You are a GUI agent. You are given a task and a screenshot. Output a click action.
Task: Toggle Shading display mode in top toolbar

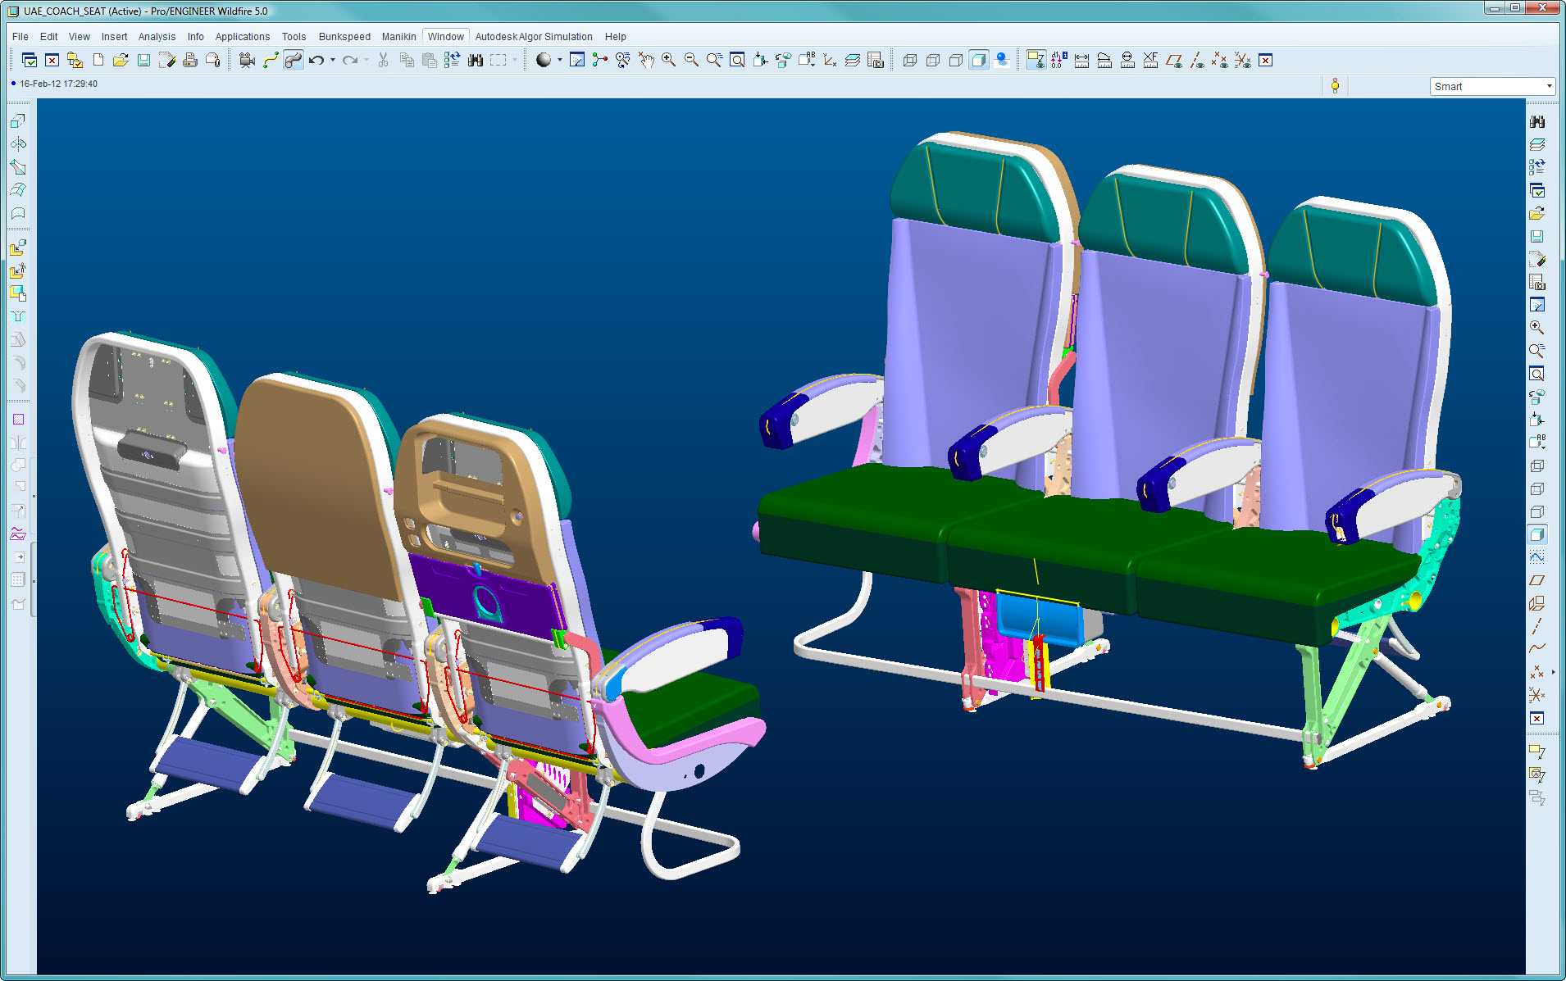(x=978, y=60)
